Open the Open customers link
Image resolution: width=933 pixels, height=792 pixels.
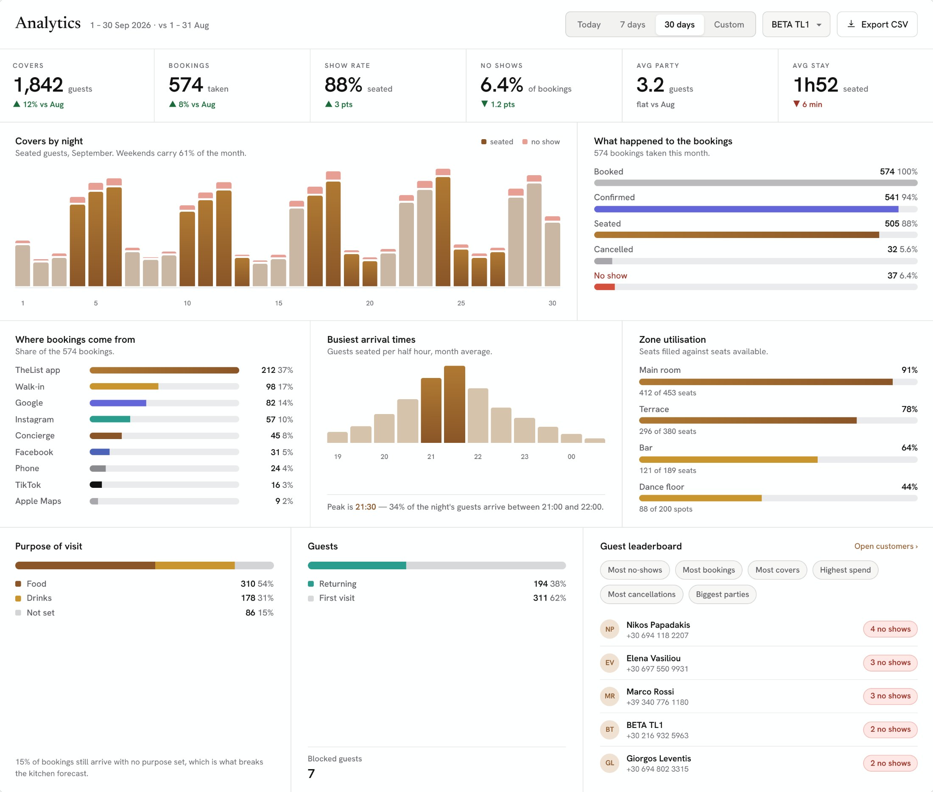pyautogui.click(x=886, y=546)
